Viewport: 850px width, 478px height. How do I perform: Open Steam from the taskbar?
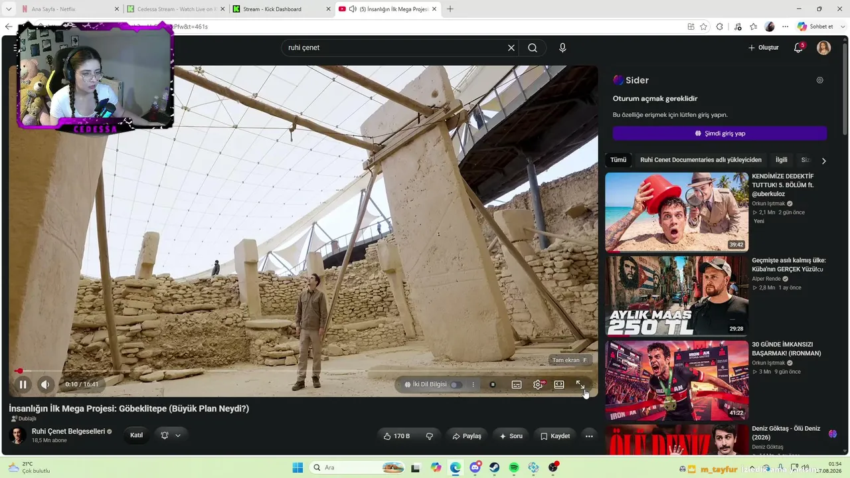coord(495,467)
